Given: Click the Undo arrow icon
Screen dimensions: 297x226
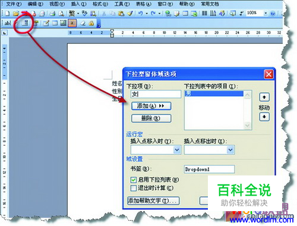Looking at the screenshot, I should point(140,14).
